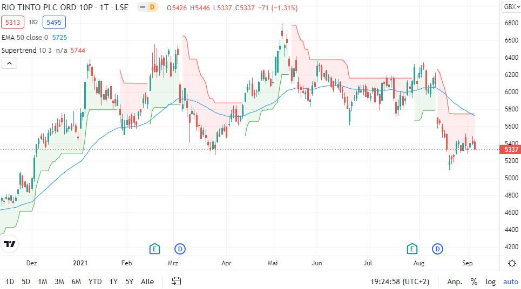This screenshot has width=521, height=289.
Task: Select the YTD time range
Action: pos(94,281)
